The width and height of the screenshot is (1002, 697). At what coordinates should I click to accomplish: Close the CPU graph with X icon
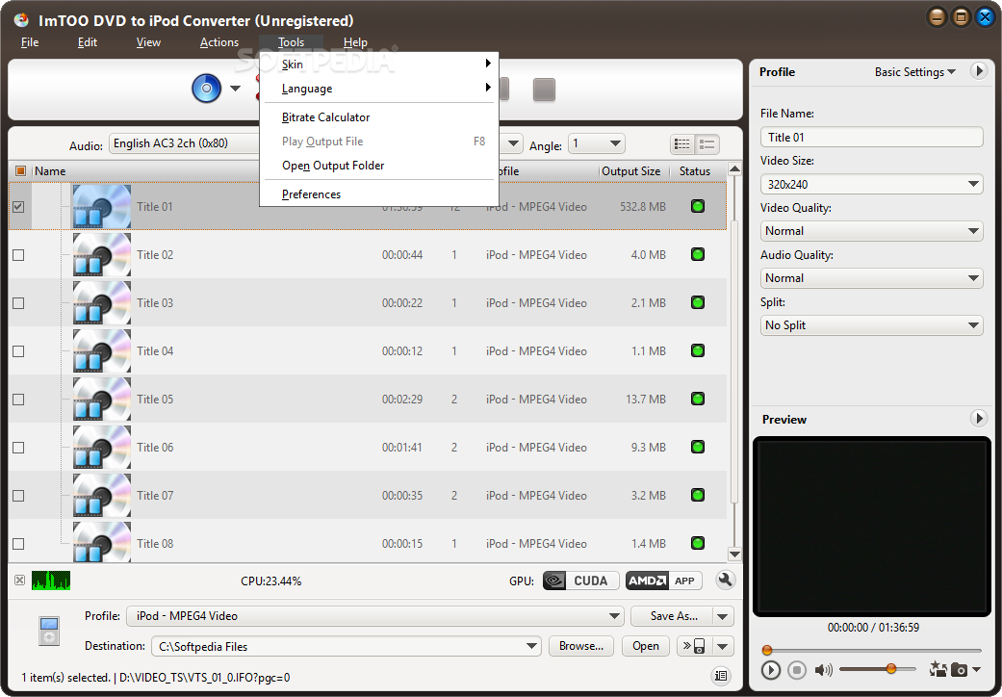(20, 581)
